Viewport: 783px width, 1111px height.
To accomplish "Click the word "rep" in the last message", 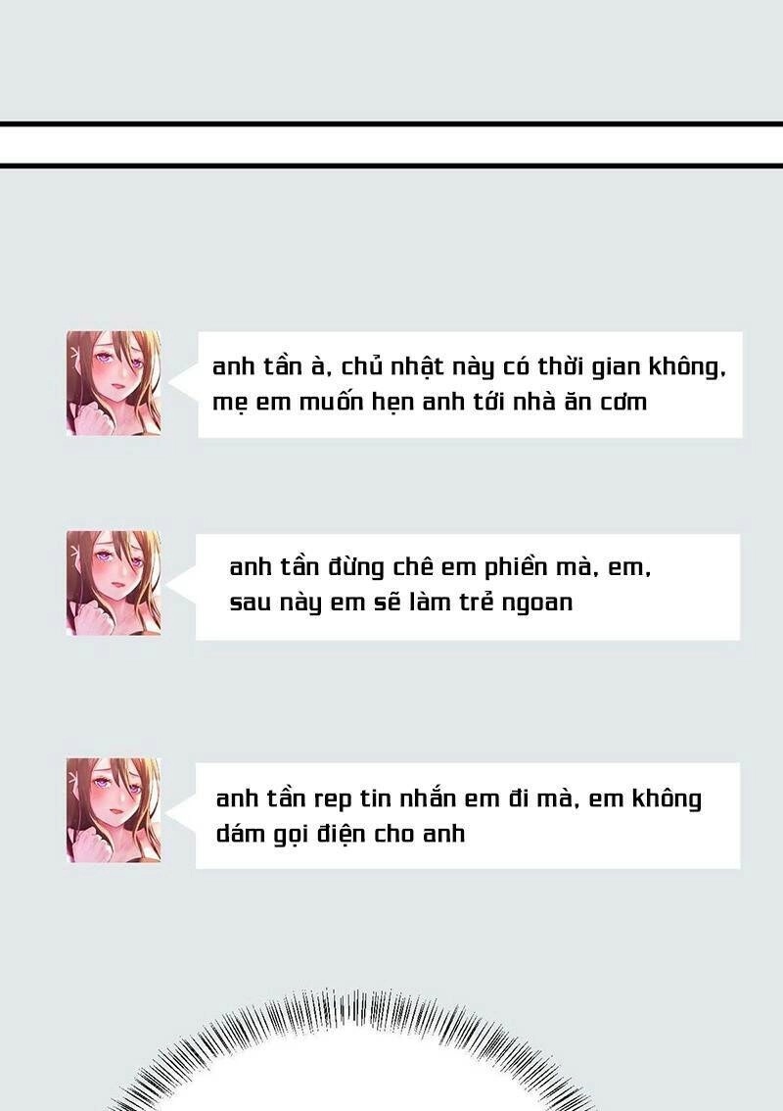I will (x=333, y=800).
